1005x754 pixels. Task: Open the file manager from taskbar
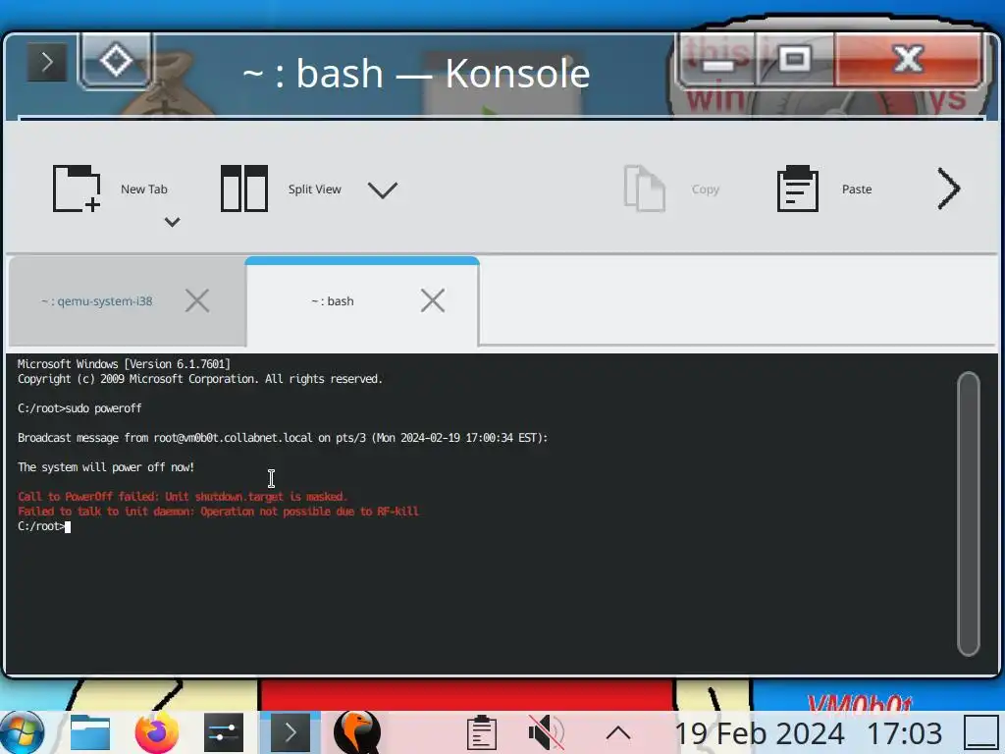pos(89,732)
